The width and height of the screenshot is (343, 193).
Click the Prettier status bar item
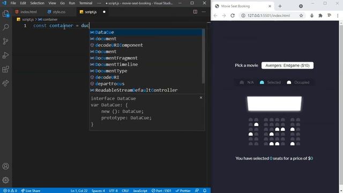pos(183,191)
